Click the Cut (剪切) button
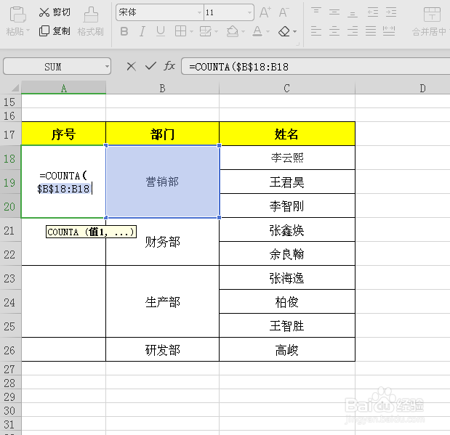The image size is (450, 435). 55,12
